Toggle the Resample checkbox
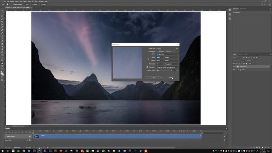Screen dimensions: 272x153 [x=147, y=67]
